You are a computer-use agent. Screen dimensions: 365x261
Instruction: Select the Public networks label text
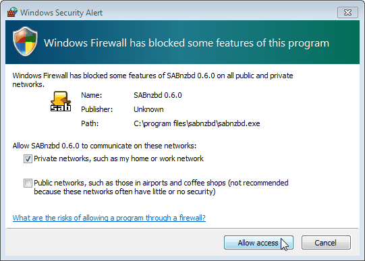coord(161,187)
